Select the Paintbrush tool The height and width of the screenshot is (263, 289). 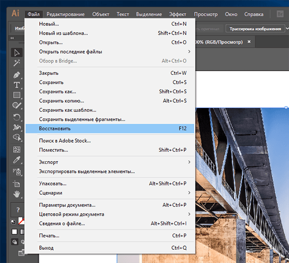[17, 105]
